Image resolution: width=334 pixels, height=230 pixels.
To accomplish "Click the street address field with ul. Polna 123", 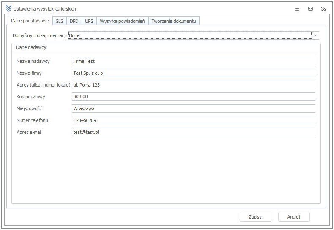I will [194, 85].
